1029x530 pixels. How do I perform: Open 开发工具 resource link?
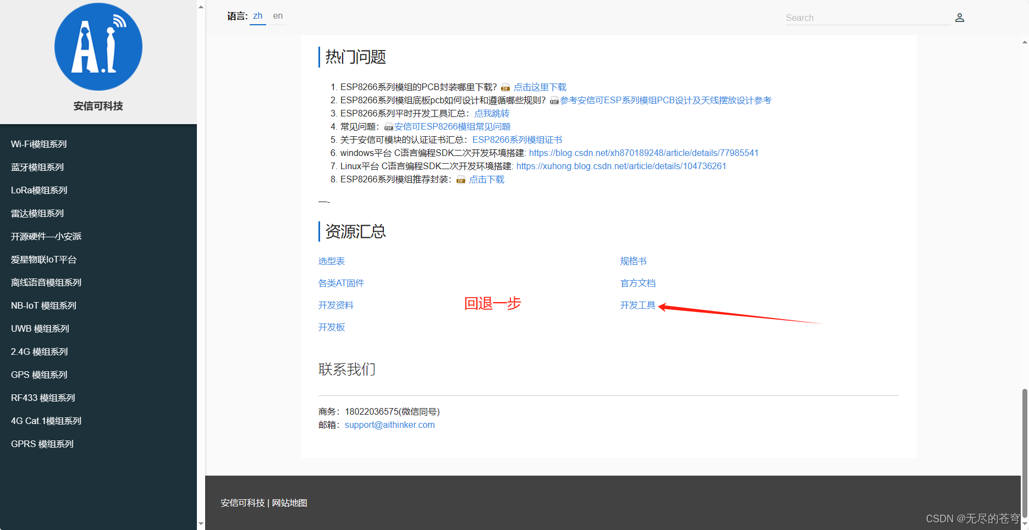[x=638, y=305]
